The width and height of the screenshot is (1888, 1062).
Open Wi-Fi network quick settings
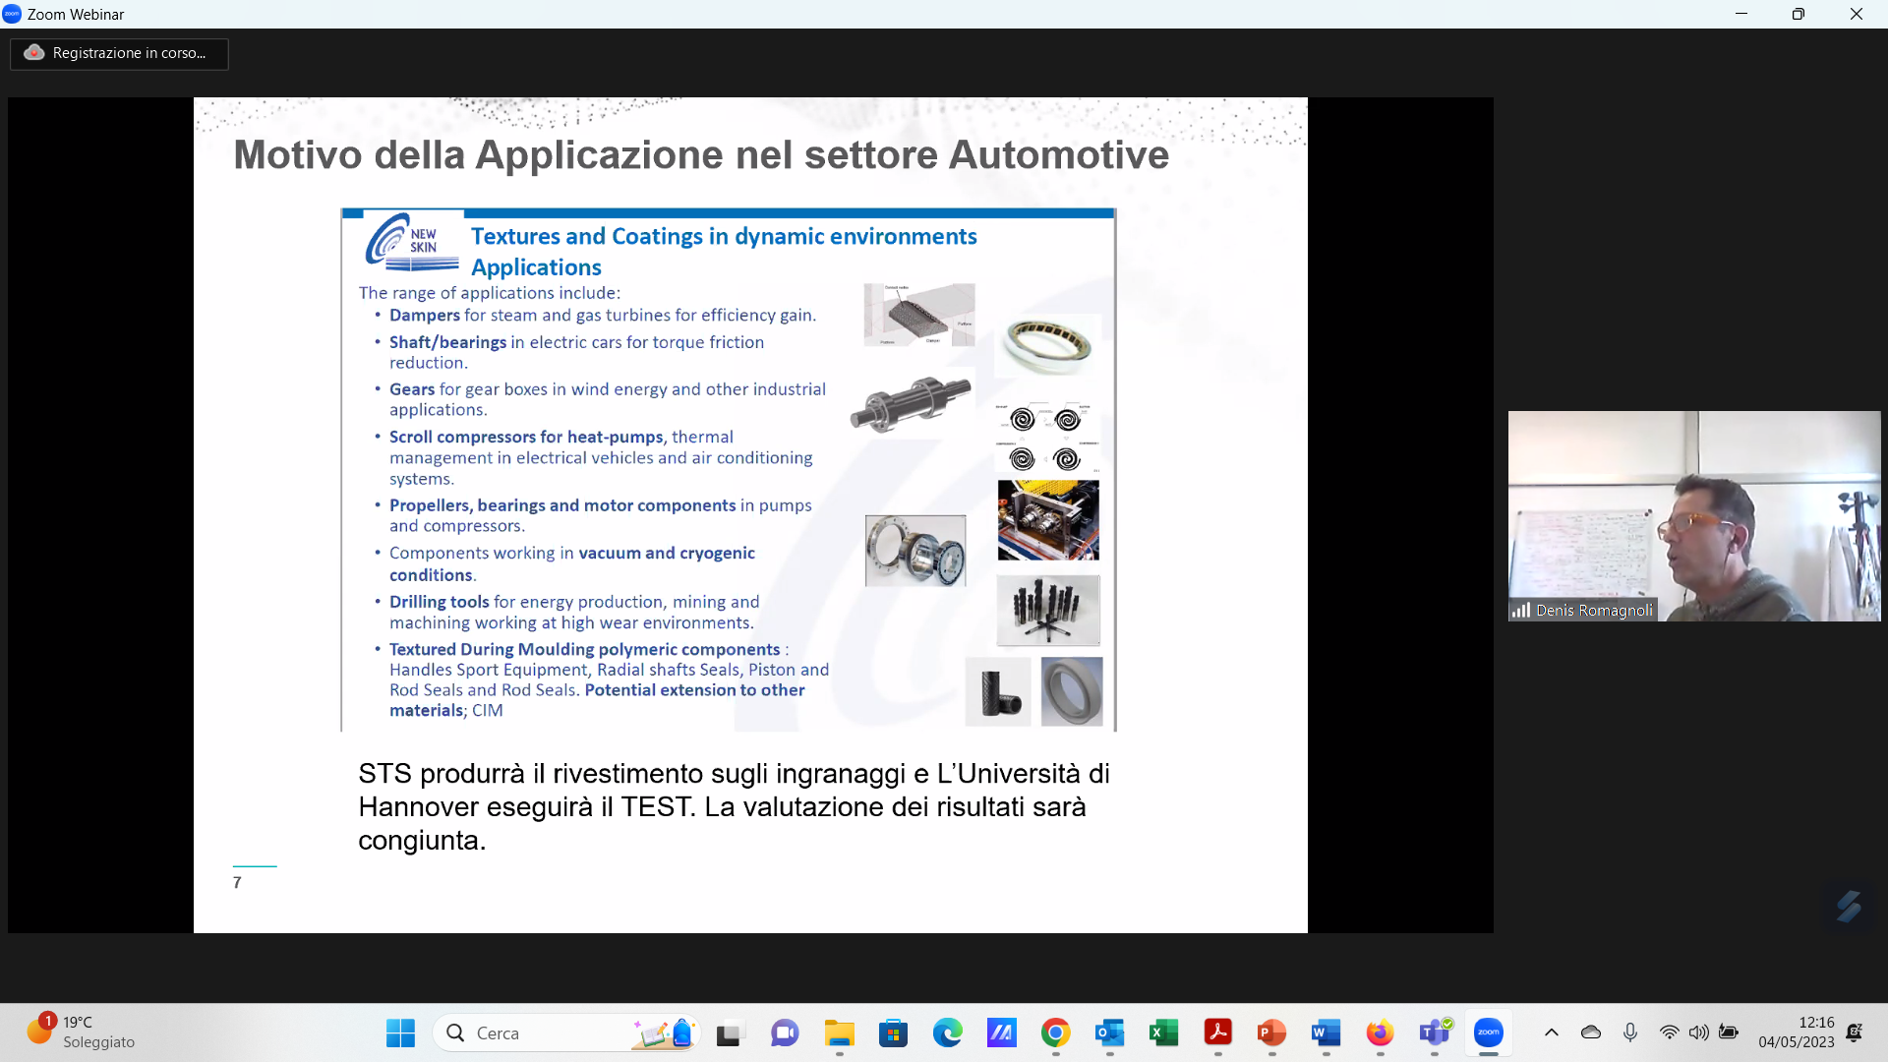click(1669, 1032)
